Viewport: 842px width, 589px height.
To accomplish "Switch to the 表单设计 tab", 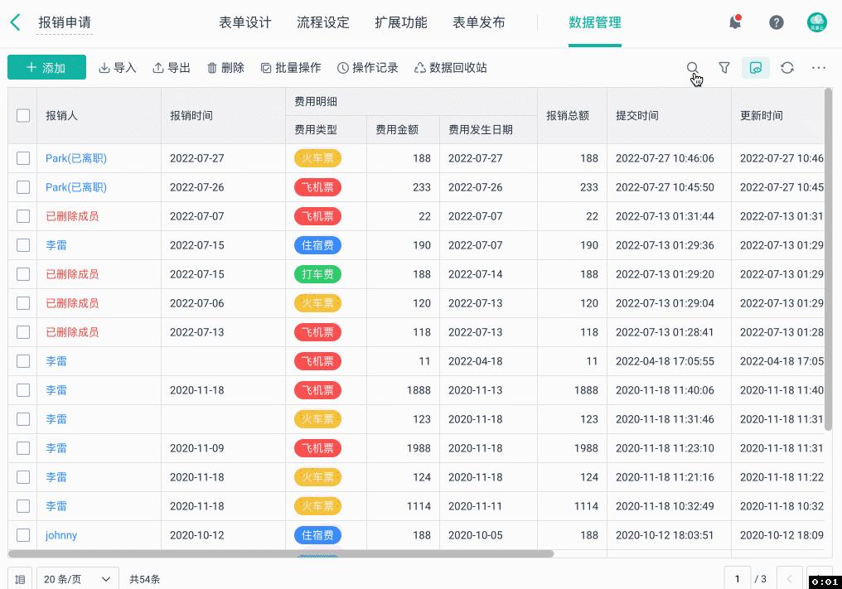I will (244, 22).
